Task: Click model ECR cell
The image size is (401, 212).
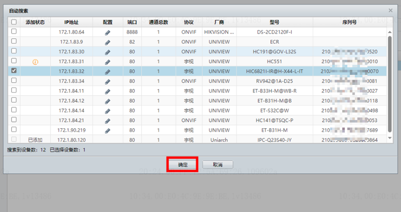Action: point(274,42)
